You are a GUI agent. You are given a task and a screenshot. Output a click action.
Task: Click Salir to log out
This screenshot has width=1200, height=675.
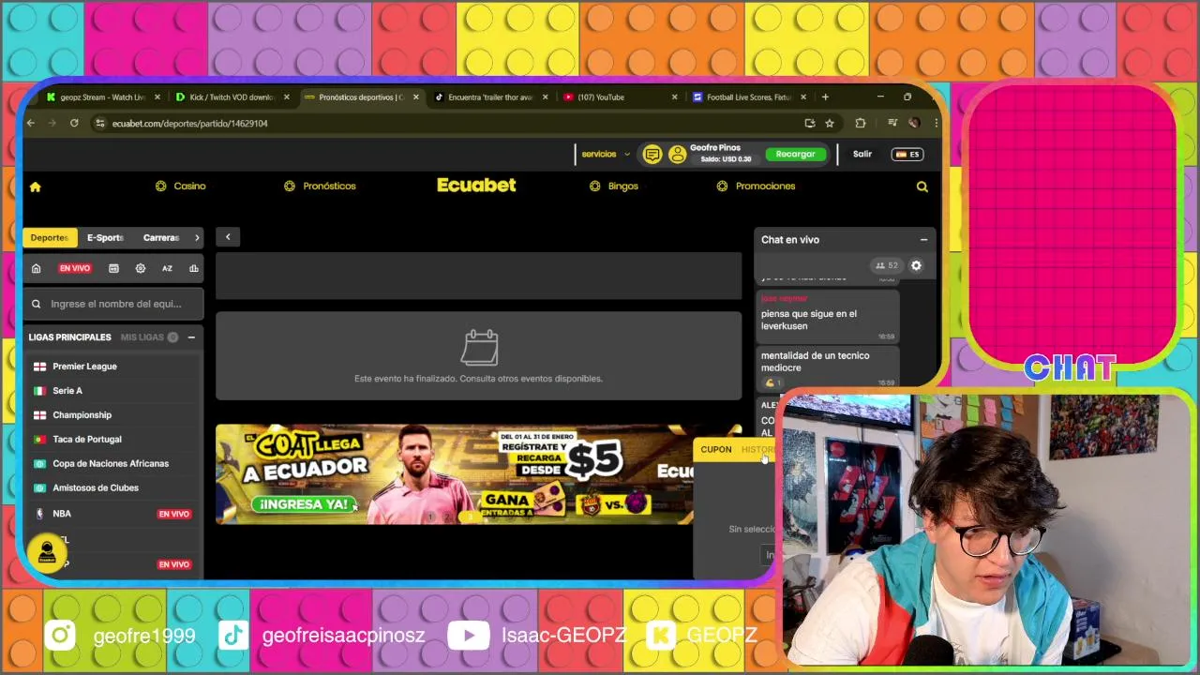862,154
